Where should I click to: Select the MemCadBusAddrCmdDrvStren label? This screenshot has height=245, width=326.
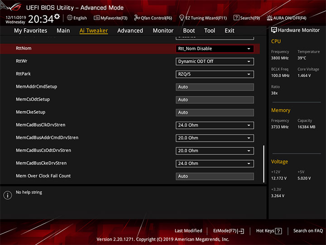47,137
